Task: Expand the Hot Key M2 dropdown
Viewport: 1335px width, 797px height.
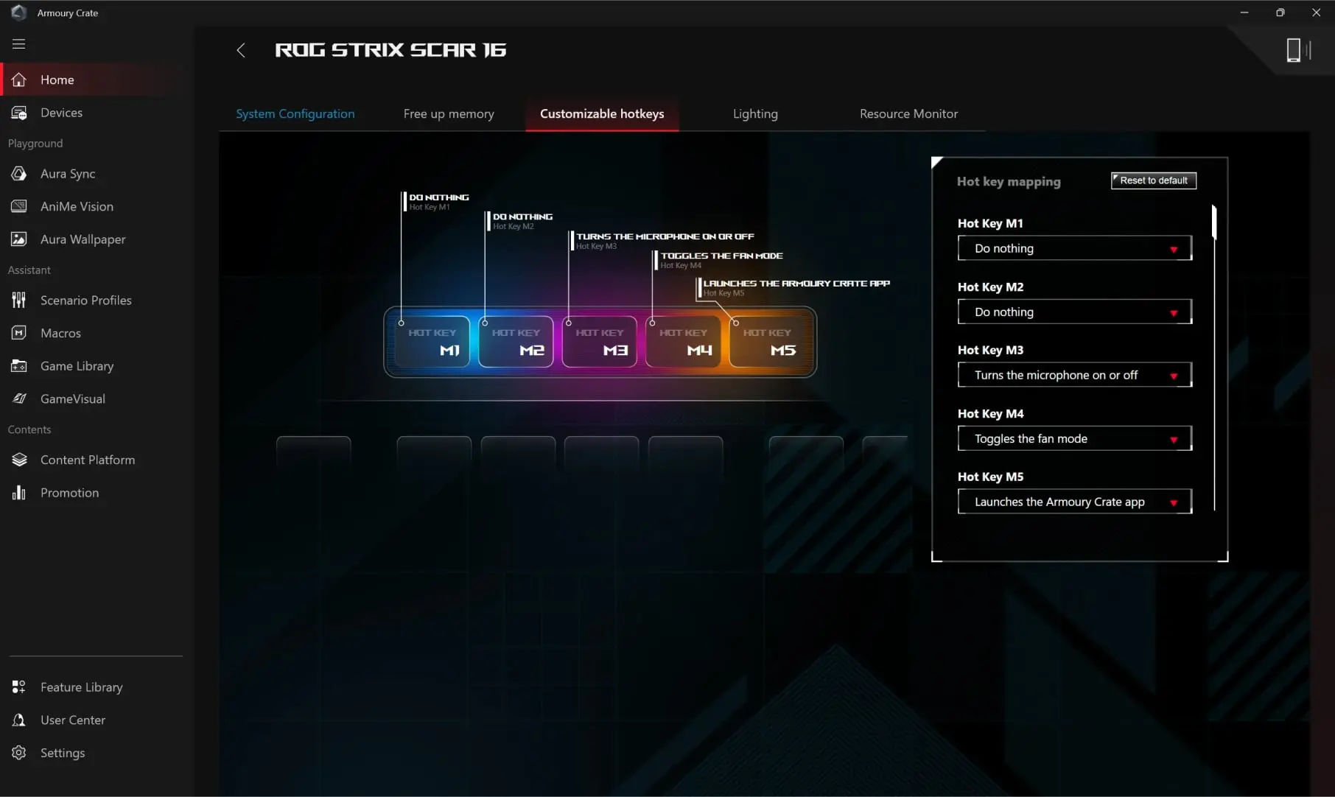Action: click(1074, 312)
